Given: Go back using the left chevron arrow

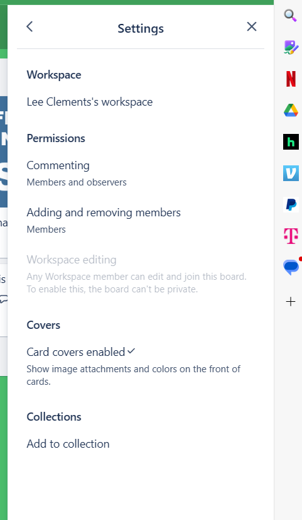Looking at the screenshot, I should 30,26.
